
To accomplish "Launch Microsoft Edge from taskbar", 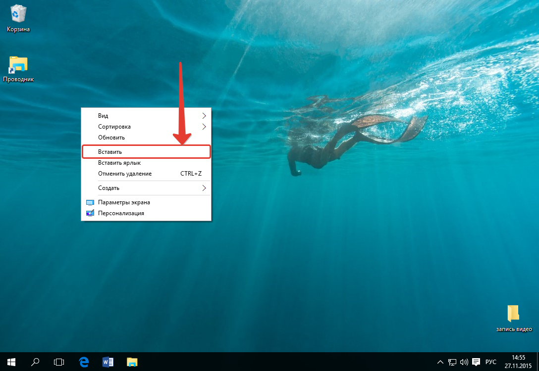I will [84, 362].
